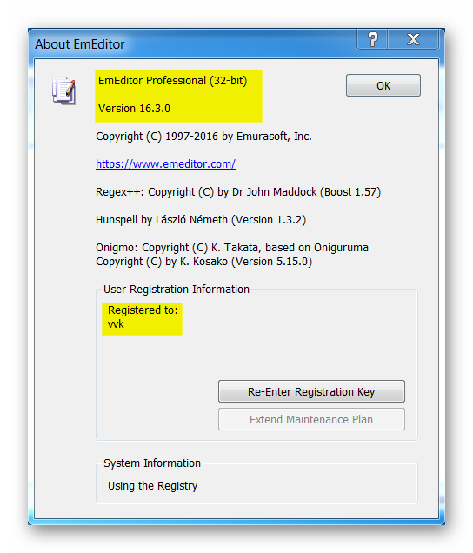The height and width of the screenshot is (553, 473).
Task: Click the System Information group label
Action: pyautogui.click(x=152, y=463)
